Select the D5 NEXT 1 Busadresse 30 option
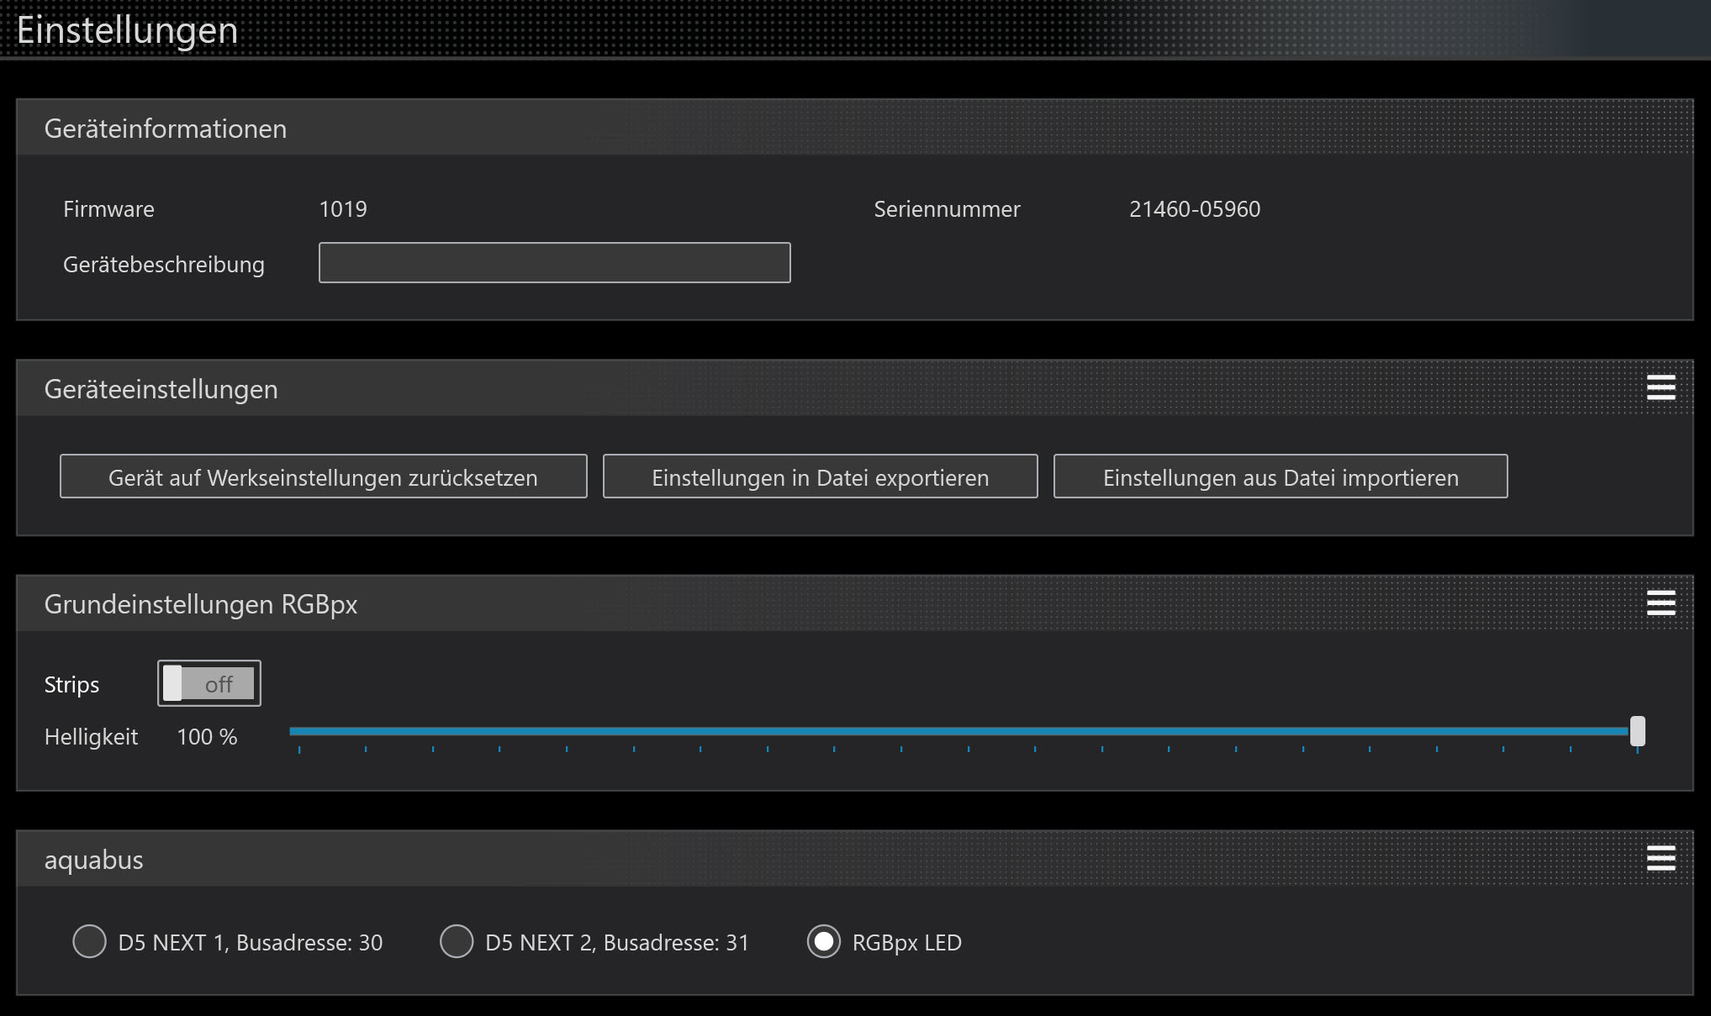 click(90, 941)
